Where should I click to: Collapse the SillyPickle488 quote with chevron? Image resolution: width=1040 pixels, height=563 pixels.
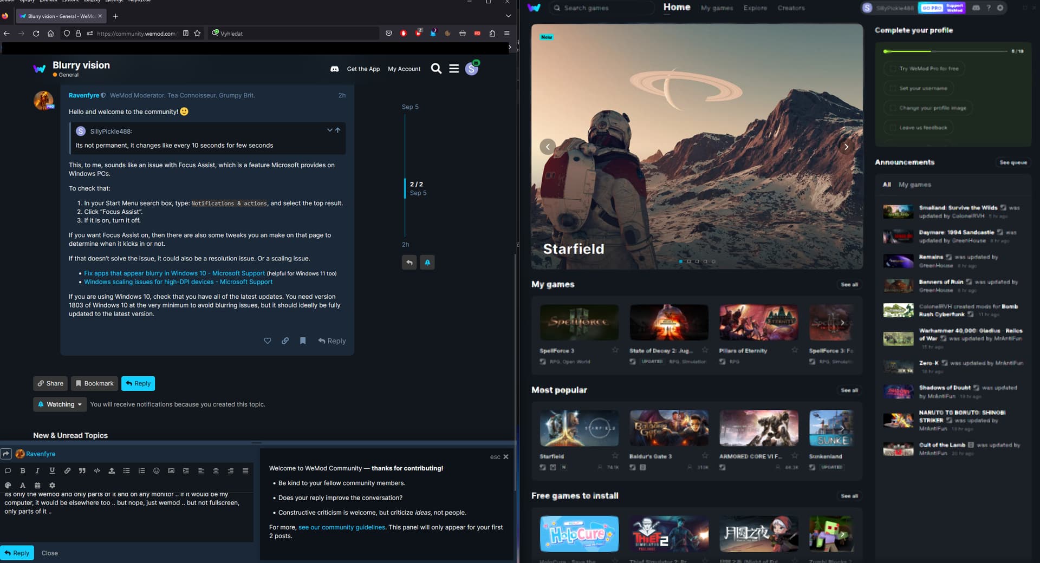point(329,130)
